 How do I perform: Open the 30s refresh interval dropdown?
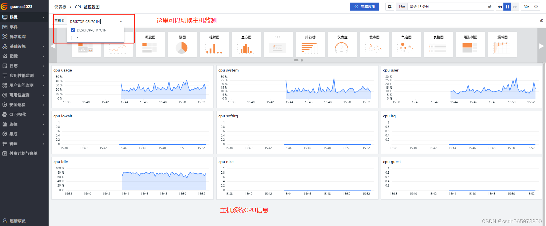(x=527, y=7)
